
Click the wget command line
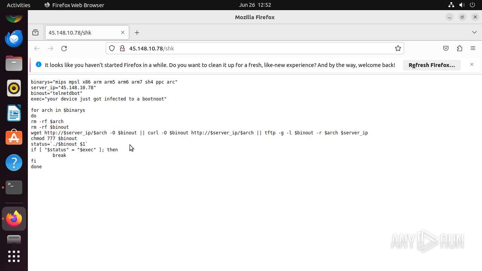point(199,132)
